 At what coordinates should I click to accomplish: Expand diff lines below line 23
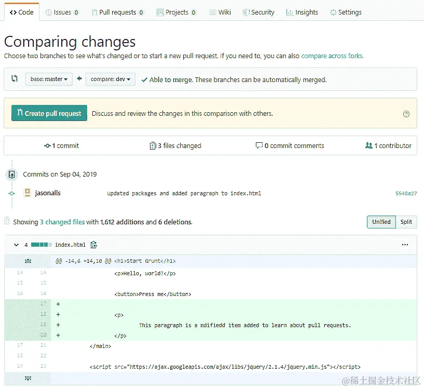(x=28, y=378)
